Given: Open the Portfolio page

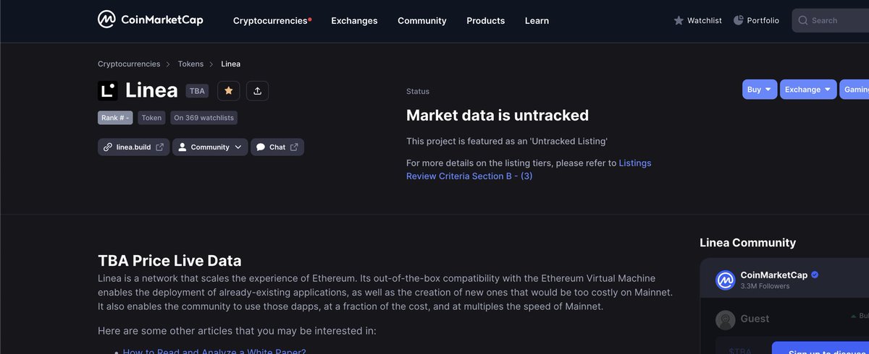Looking at the screenshot, I should point(756,21).
